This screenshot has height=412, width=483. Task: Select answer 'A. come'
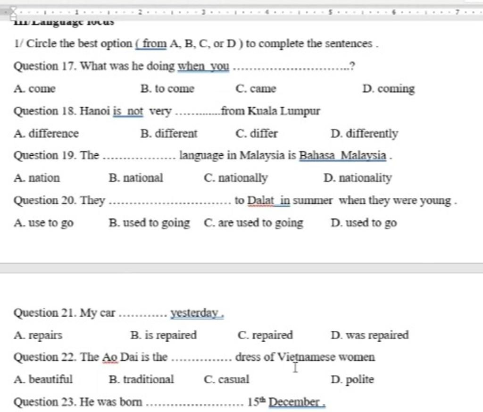pyautogui.click(x=34, y=89)
